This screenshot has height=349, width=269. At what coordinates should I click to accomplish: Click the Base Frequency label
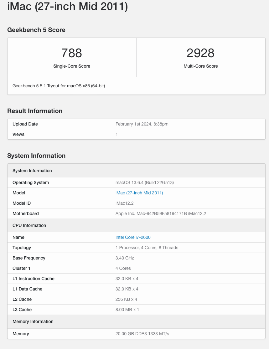[29, 258]
